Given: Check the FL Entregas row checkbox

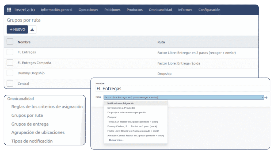Looking at the screenshot, I should click(x=10, y=52).
